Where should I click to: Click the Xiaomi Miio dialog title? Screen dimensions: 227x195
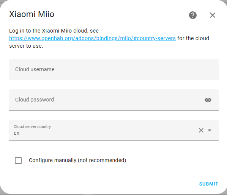[32, 14]
